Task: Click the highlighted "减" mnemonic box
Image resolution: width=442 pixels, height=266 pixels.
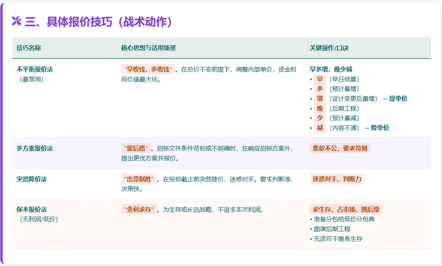Action: (319, 128)
